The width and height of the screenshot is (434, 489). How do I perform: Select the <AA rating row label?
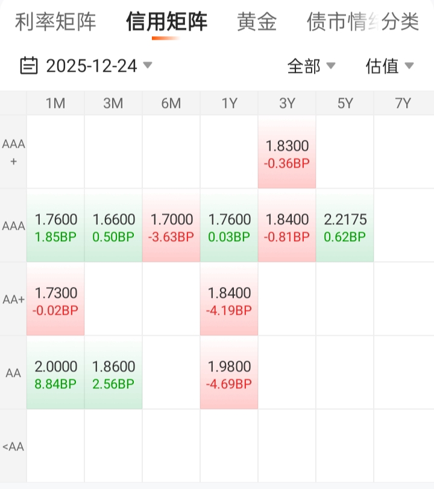point(13,447)
